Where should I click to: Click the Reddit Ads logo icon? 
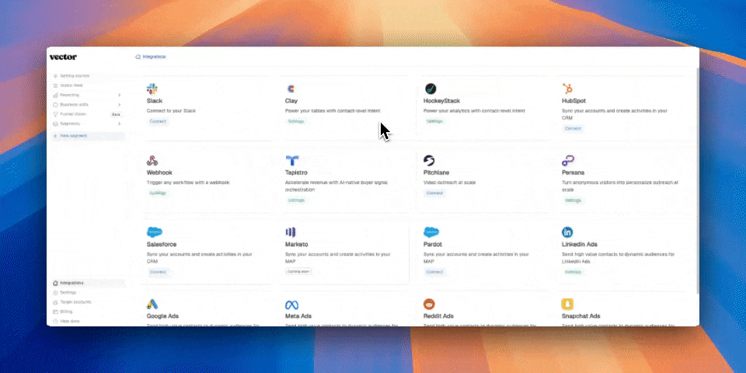[429, 304]
